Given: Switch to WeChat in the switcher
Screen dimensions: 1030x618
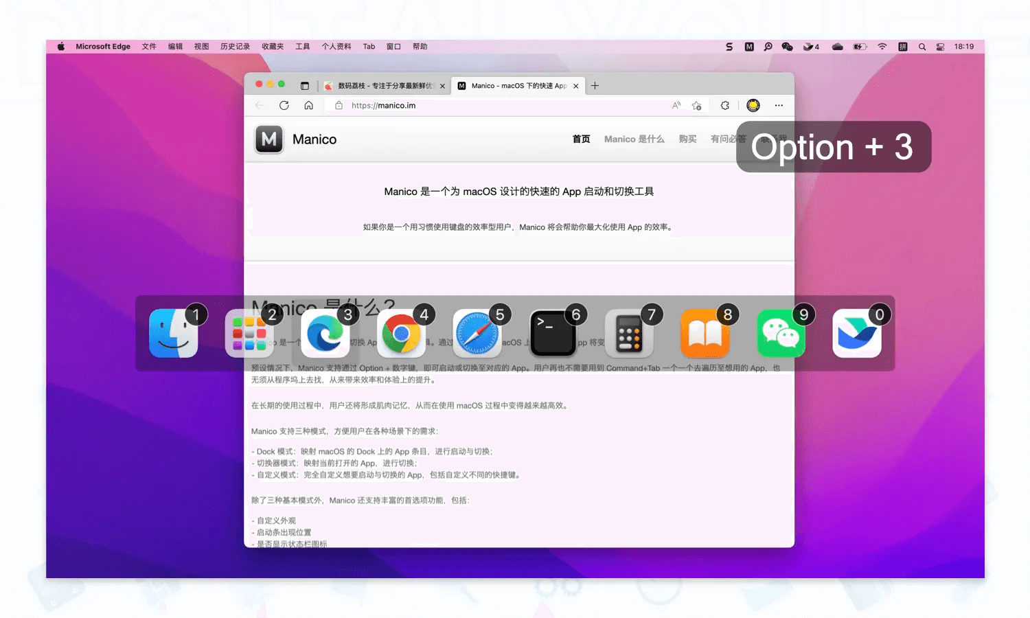Looking at the screenshot, I should click(781, 334).
